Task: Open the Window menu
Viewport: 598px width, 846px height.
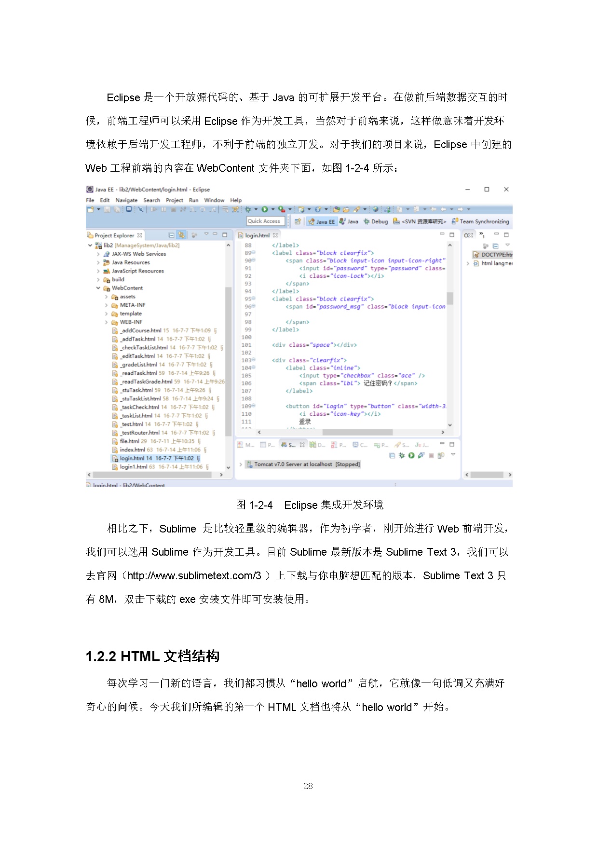Action: coord(214,200)
